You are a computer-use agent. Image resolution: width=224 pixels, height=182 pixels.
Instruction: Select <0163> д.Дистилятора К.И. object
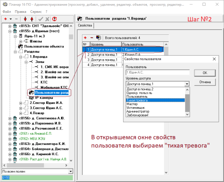pyautogui.click(x=42, y=144)
